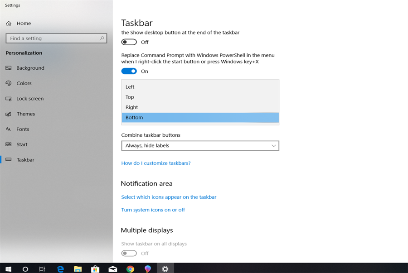Click the Taskbar page title

coord(137,23)
